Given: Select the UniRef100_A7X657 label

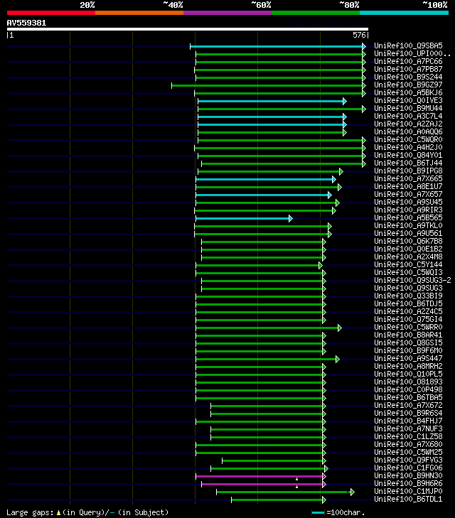Looking at the screenshot, I should tap(408, 194).
